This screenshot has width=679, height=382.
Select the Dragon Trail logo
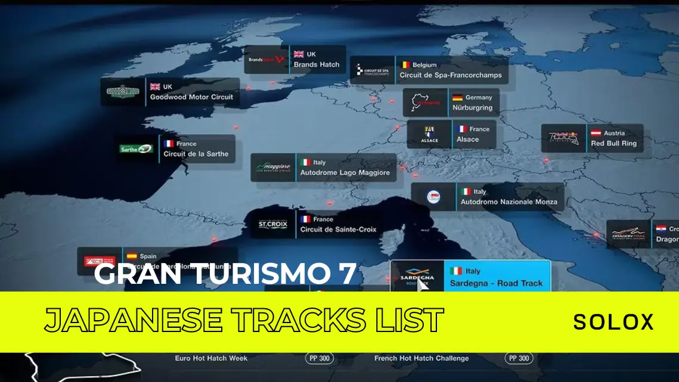coord(629,234)
